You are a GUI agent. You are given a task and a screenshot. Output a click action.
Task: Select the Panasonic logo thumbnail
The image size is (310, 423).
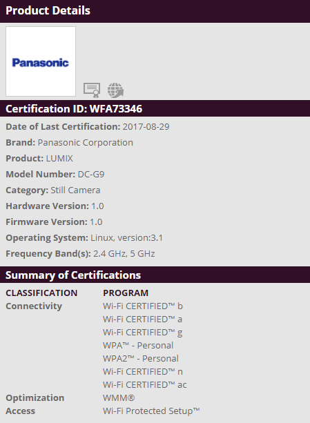click(x=41, y=61)
